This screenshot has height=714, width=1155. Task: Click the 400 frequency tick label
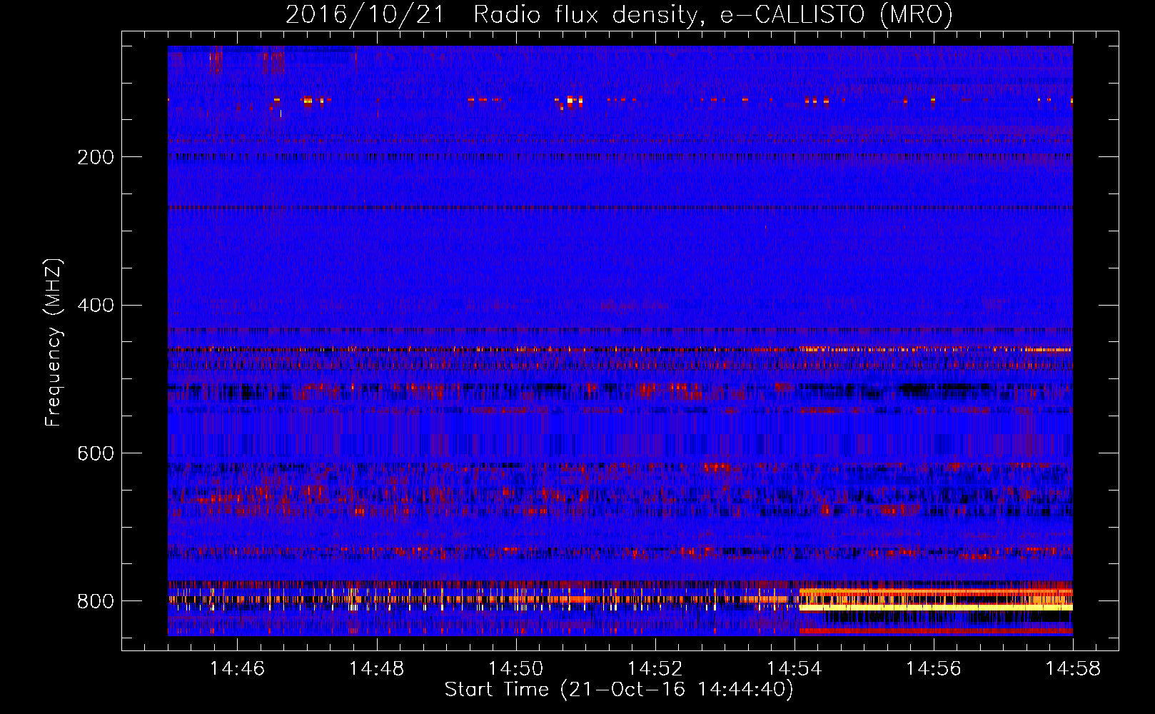tap(96, 306)
